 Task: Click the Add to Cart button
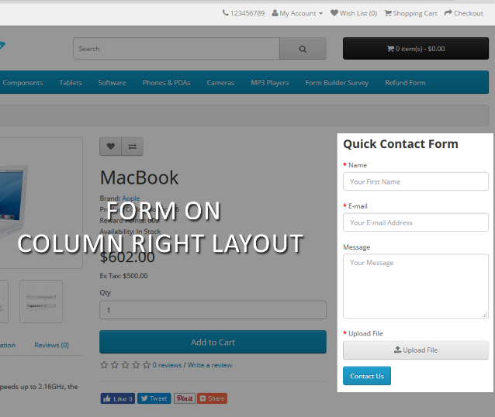click(x=213, y=342)
